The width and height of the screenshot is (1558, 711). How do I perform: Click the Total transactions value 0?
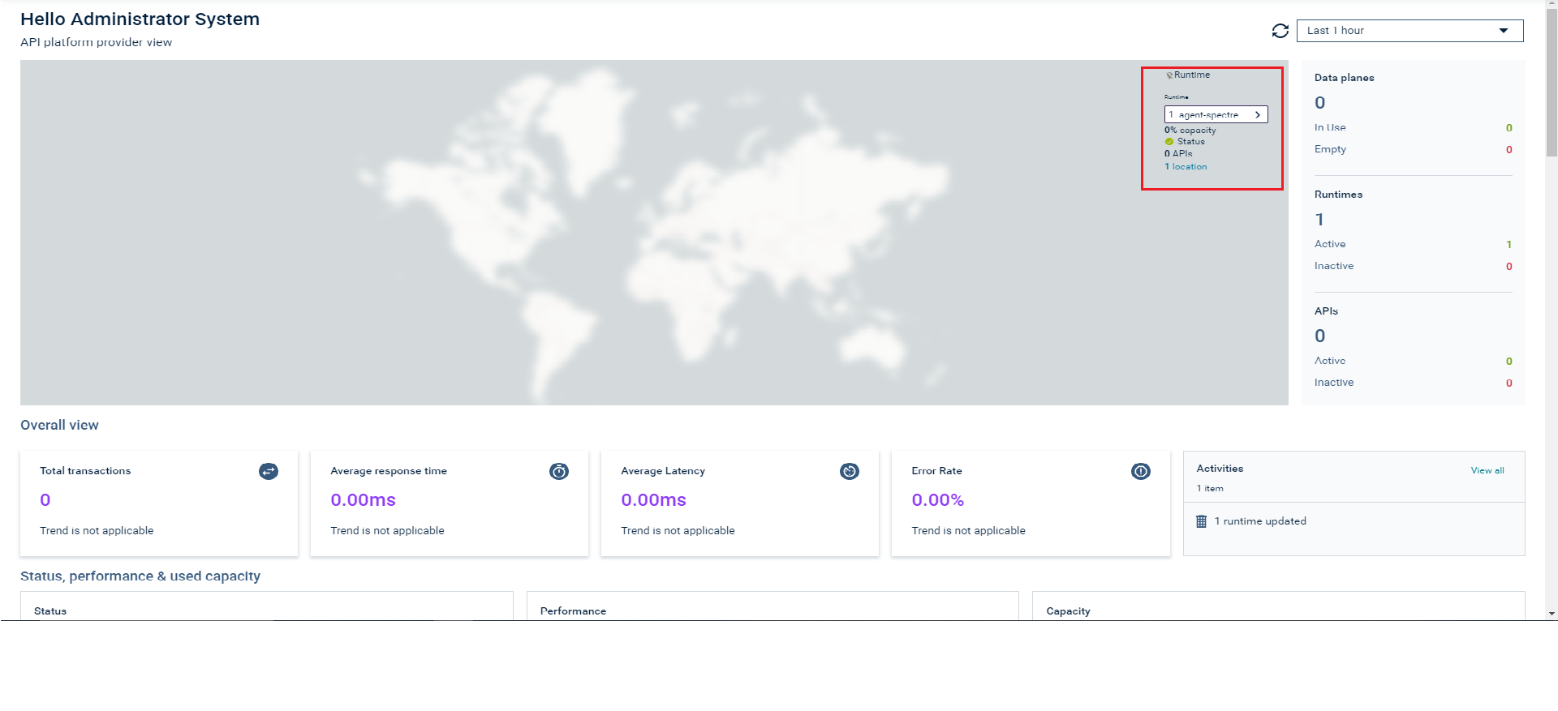coord(45,500)
